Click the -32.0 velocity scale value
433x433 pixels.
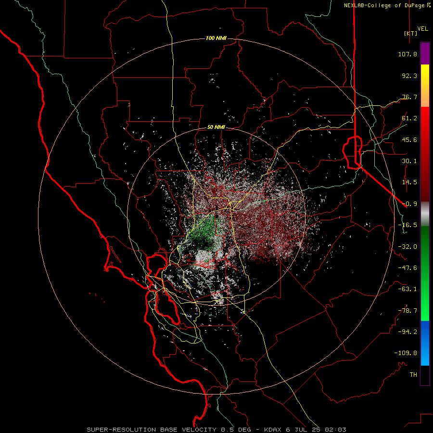tap(408, 247)
